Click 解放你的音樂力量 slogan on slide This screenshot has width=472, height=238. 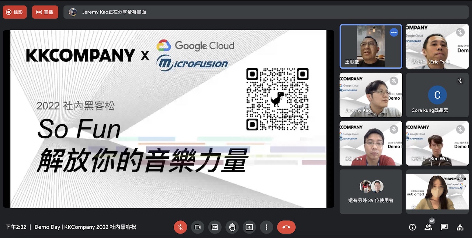(x=142, y=161)
